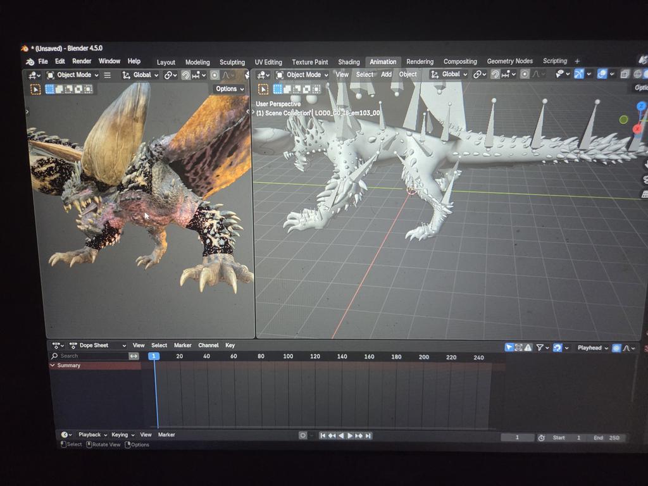
Task: Switch to the Modeling workspace tab
Action: tap(197, 63)
